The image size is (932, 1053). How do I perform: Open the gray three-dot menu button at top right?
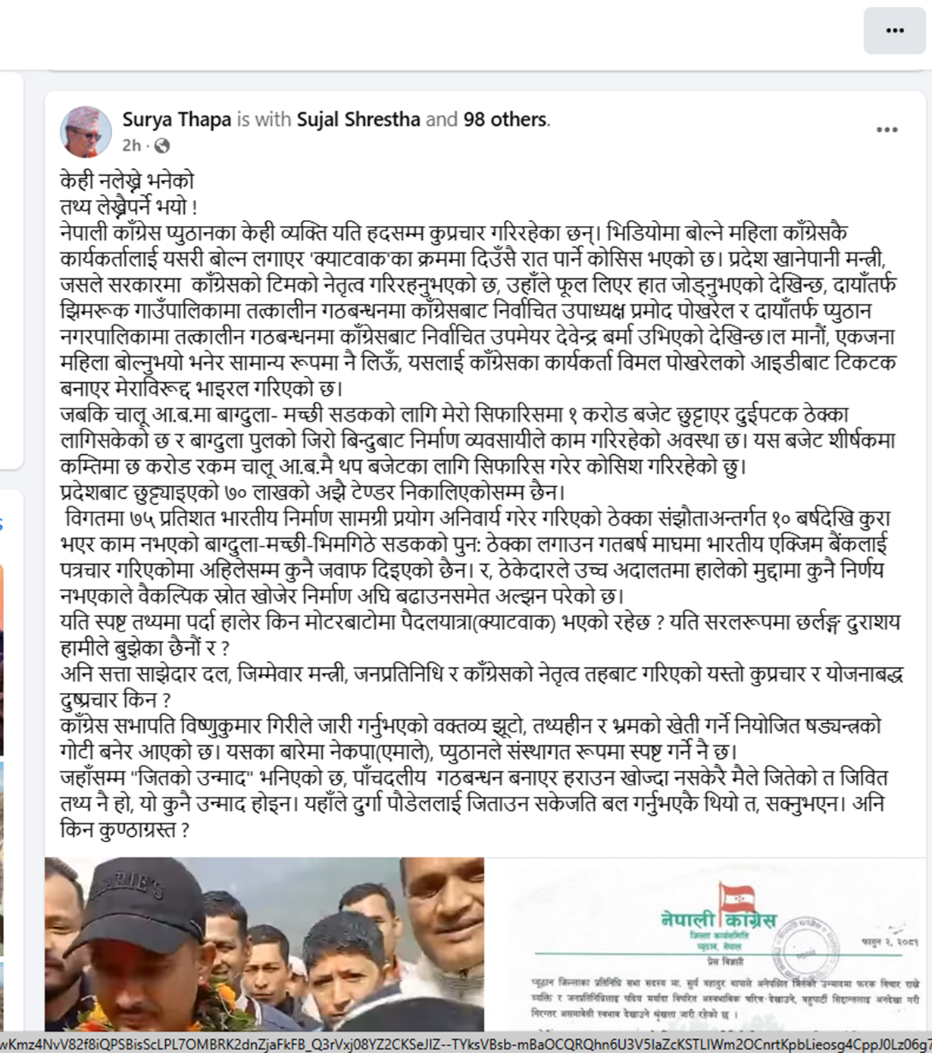(895, 31)
